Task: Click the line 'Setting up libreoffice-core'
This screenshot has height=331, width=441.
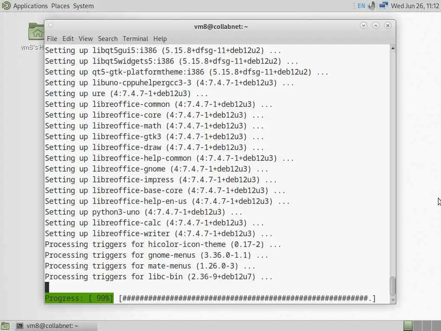Action: pyautogui.click(x=155, y=115)
